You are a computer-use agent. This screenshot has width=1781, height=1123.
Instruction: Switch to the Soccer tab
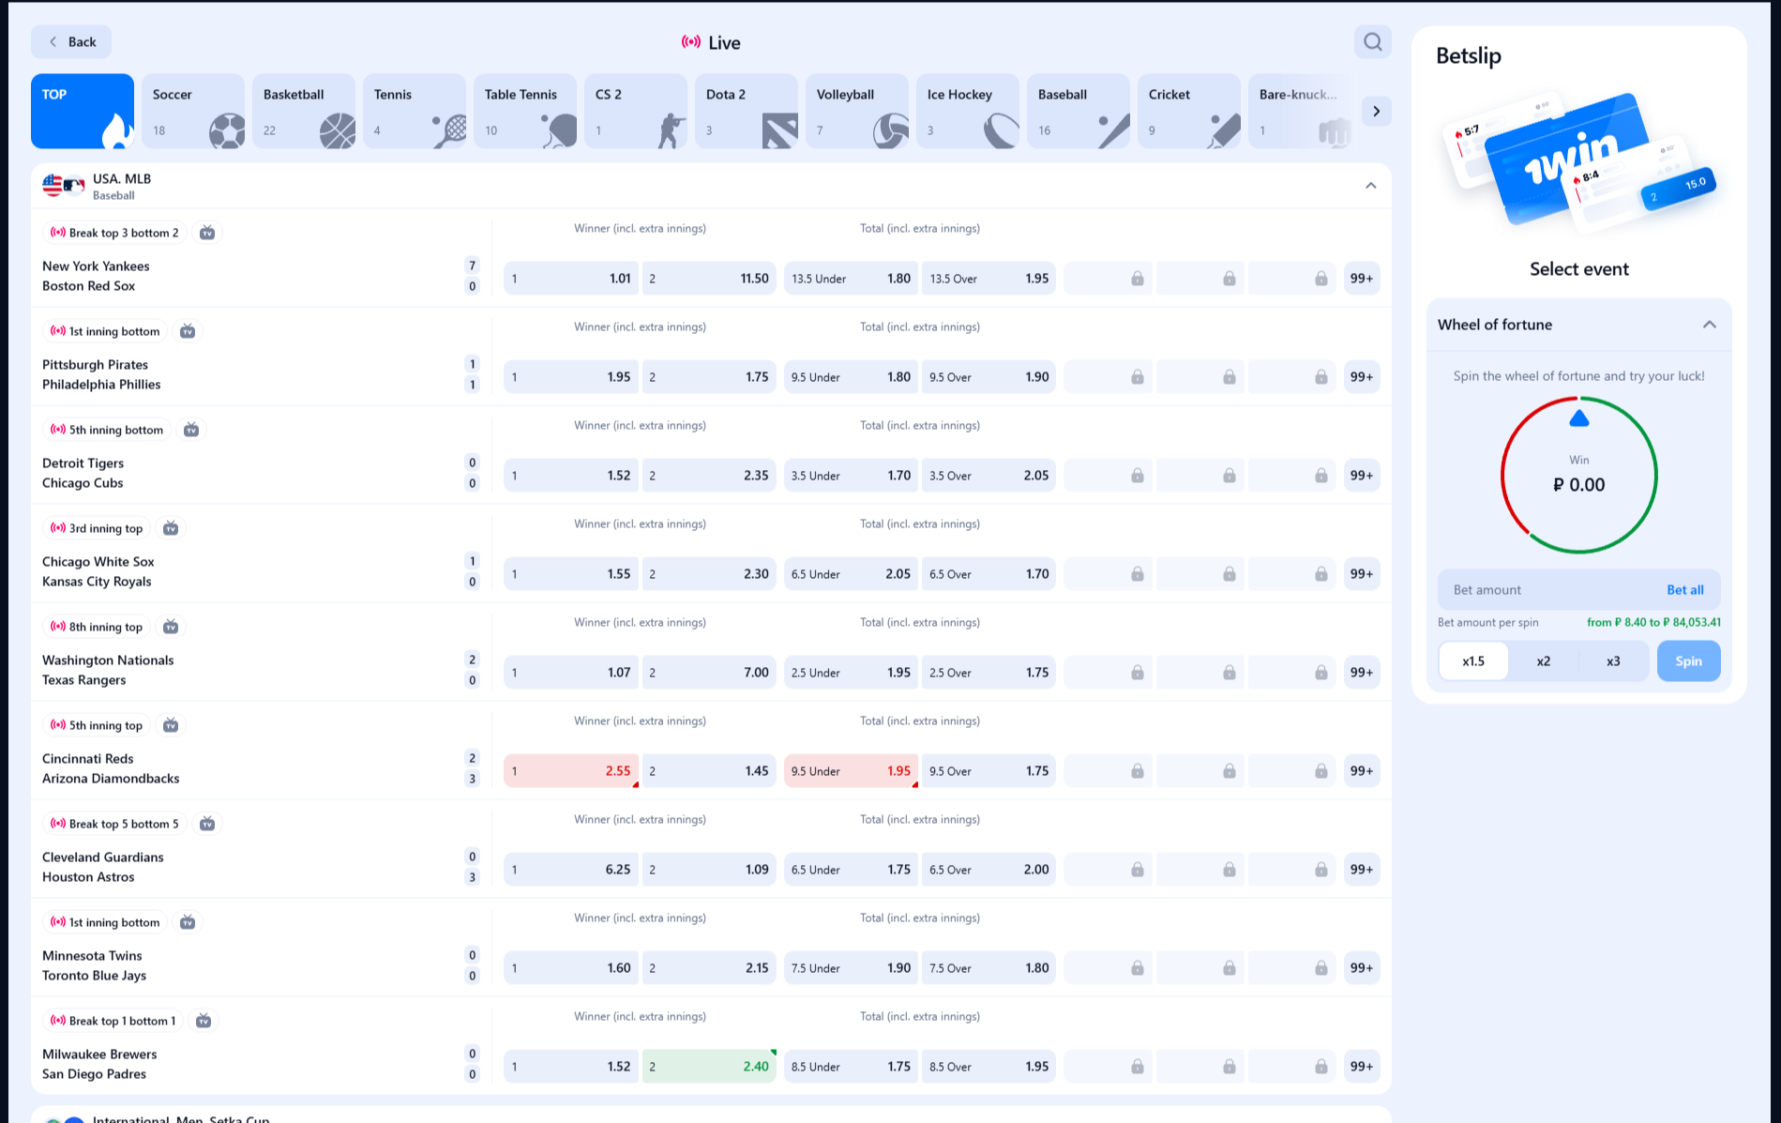pos(193,112)
